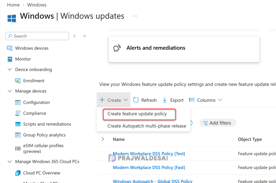Click the Alerts and remediations bell icon
This screenshot has height=183, width=276.
117,48
